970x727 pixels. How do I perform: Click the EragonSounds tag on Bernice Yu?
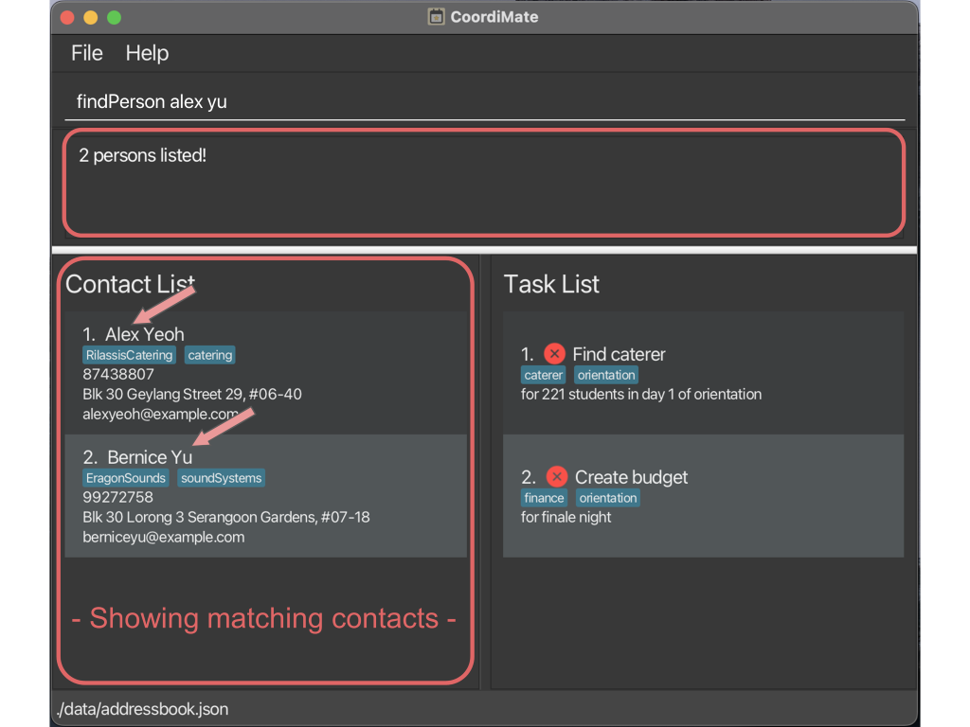click(126, 478)
